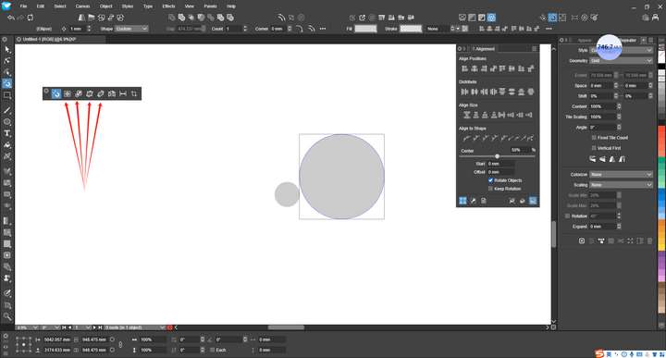Enable Fixed Tile Count checkbox
The width and height of the screenshot is (666, 358).
[x=594, y=138]
